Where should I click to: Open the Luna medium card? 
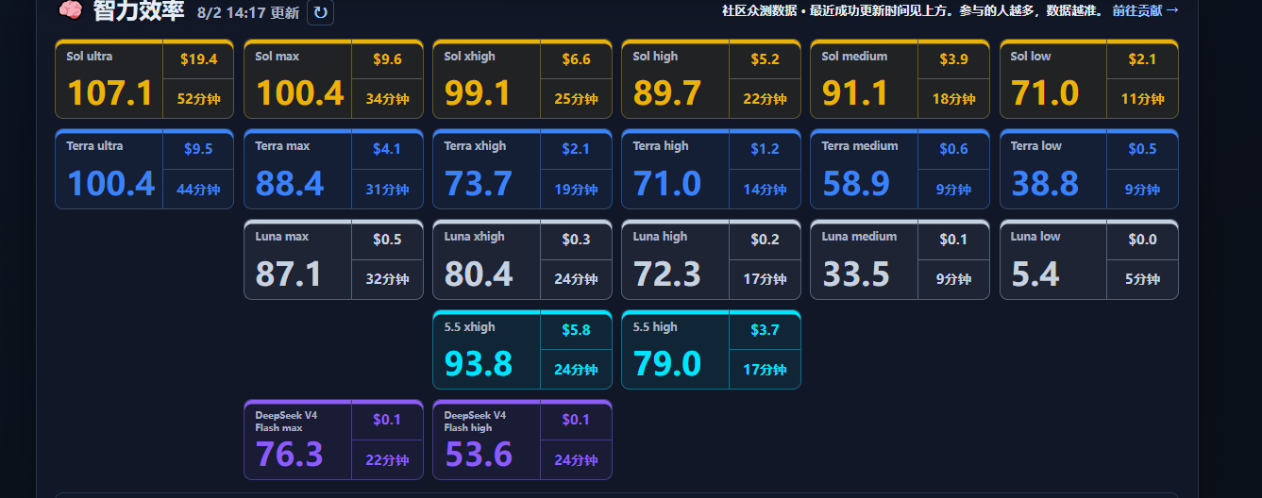coord(900,259)
